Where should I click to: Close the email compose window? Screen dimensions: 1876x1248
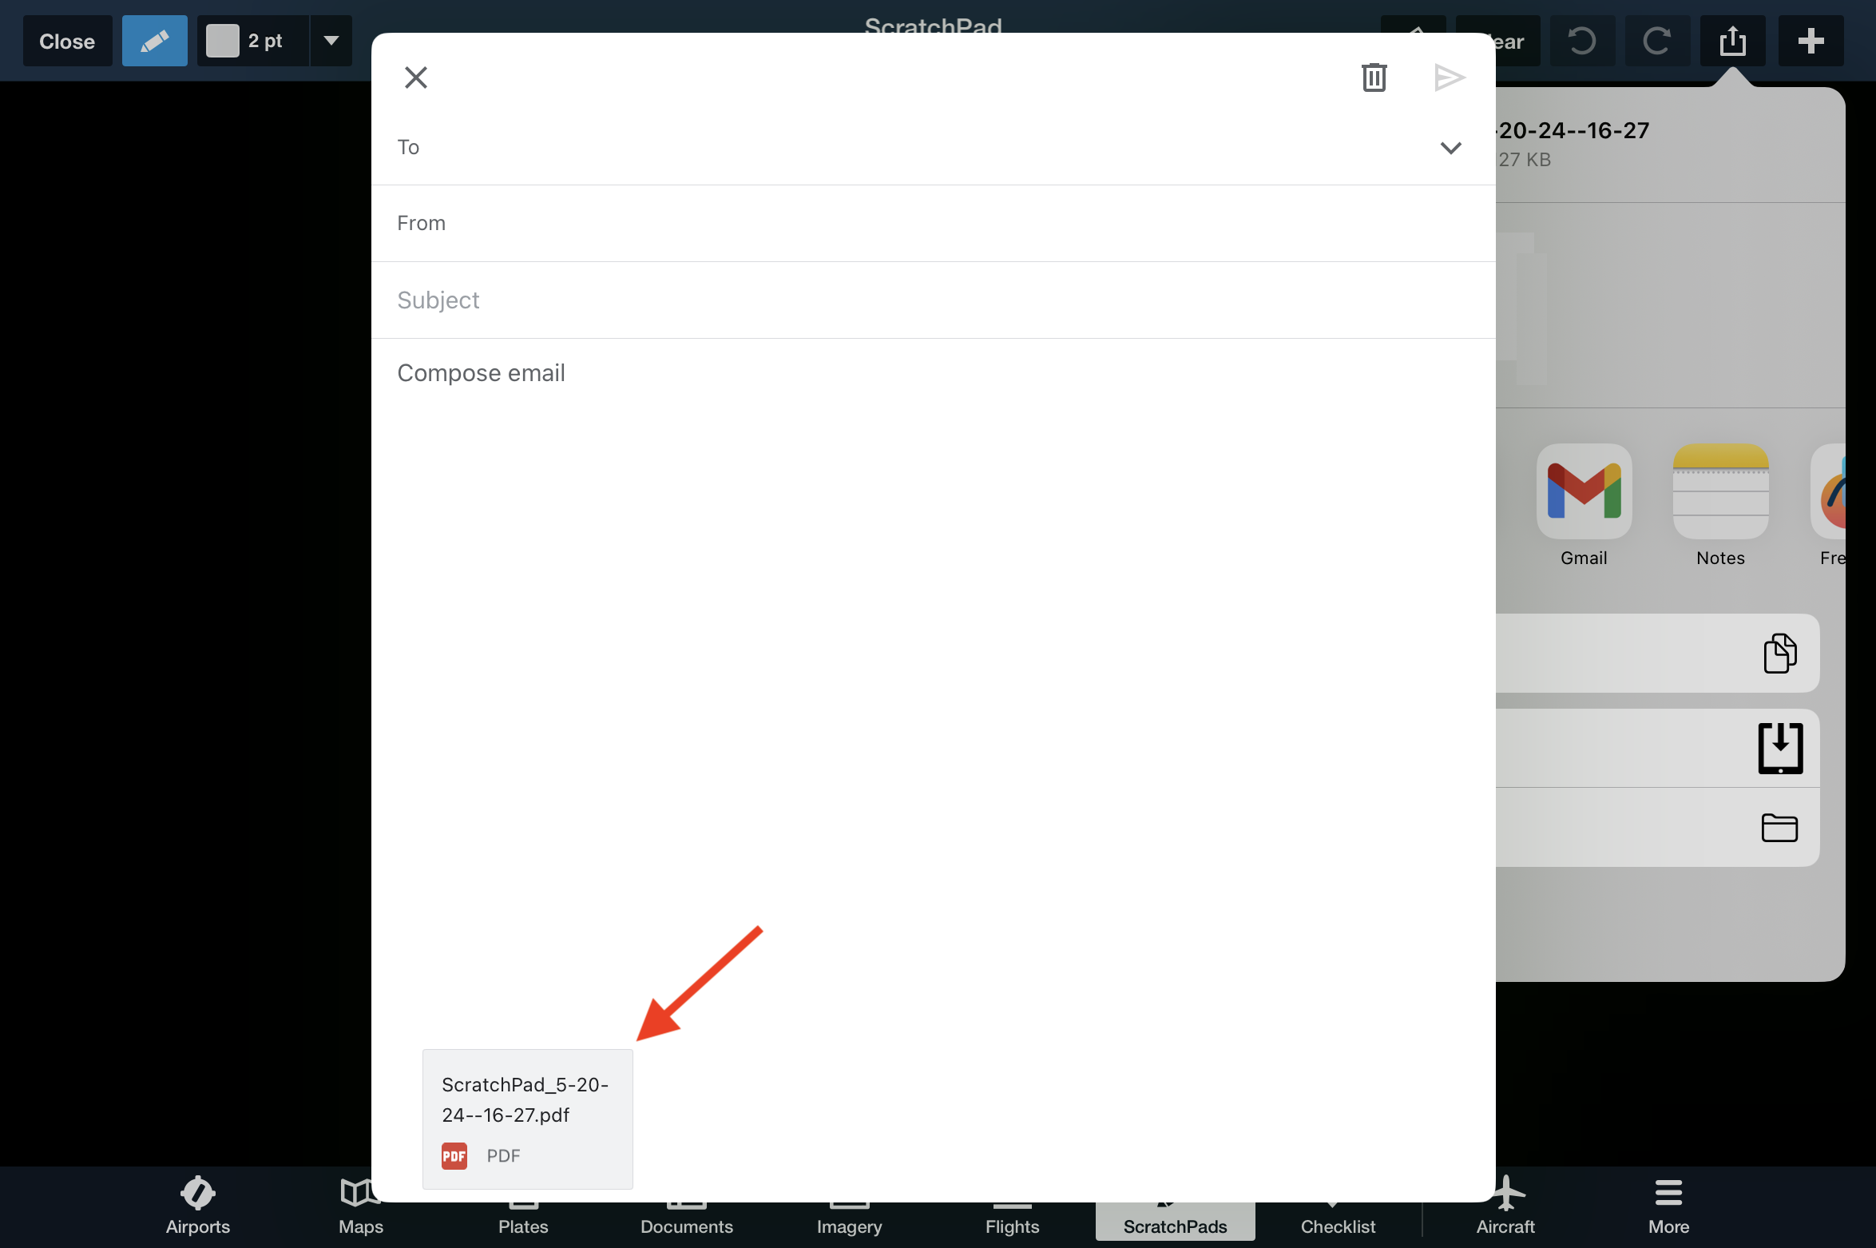point(415,78)
